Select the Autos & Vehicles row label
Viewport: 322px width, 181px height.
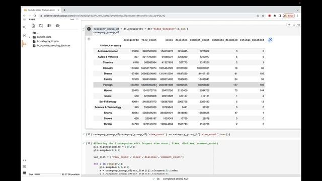[108, 57]
